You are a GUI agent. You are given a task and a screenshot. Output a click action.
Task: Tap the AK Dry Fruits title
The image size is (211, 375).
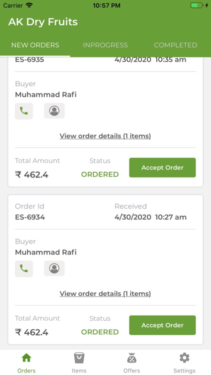[x=43, y=22]
